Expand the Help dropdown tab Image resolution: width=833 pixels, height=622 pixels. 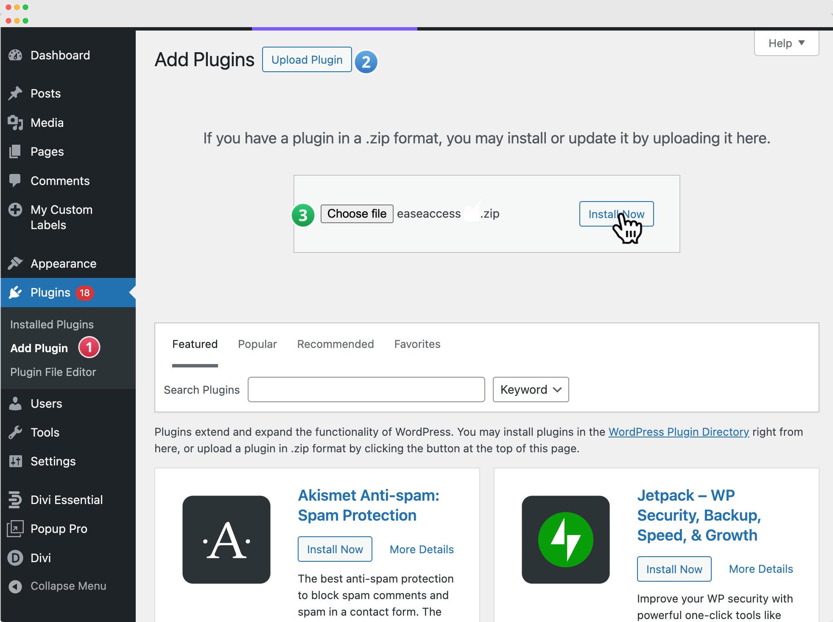pyautogui.click(x=786, y=43)
